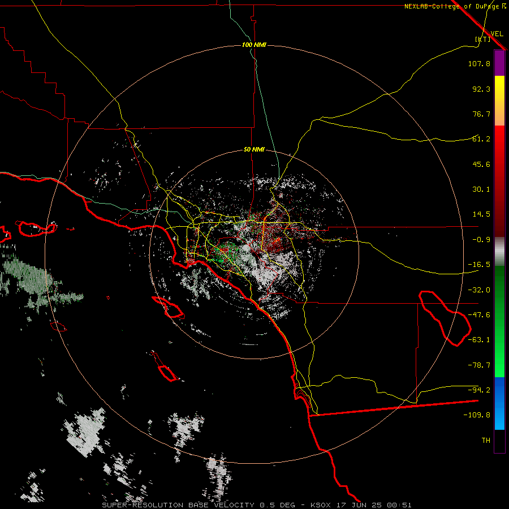The width and height of the screenshot is (509, 509).
Task: Click the -16.5 legend value
Action: tap(479, 265)
